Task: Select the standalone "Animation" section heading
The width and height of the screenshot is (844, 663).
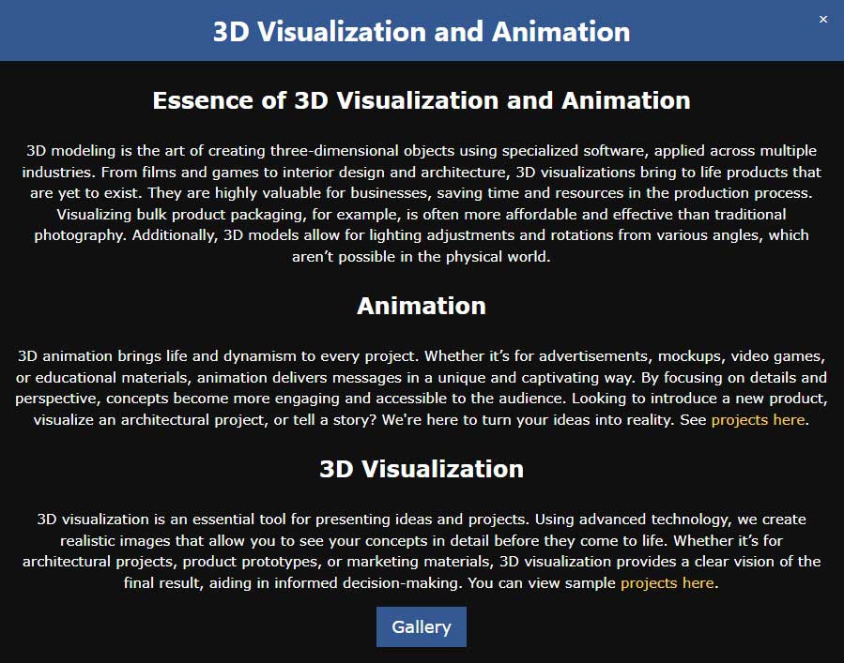Action: 422,306
